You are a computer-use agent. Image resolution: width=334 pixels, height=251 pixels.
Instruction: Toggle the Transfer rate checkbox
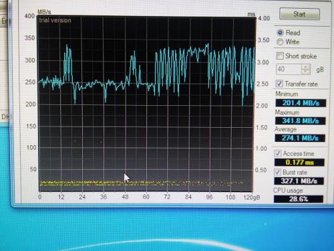pos(279,84)
